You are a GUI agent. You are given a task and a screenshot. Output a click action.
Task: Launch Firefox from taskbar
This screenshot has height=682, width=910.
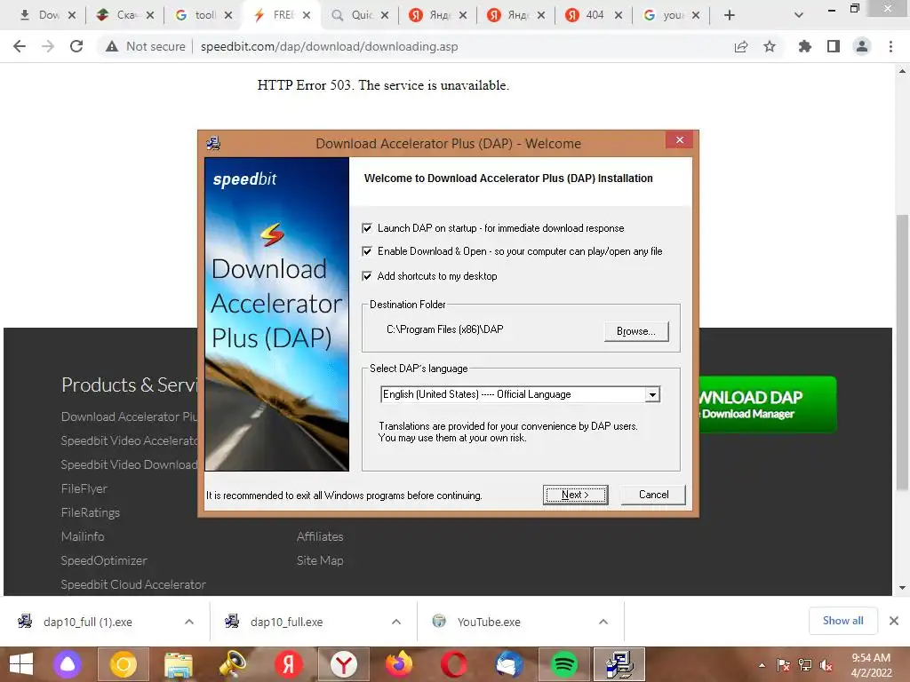coord(399,664)
